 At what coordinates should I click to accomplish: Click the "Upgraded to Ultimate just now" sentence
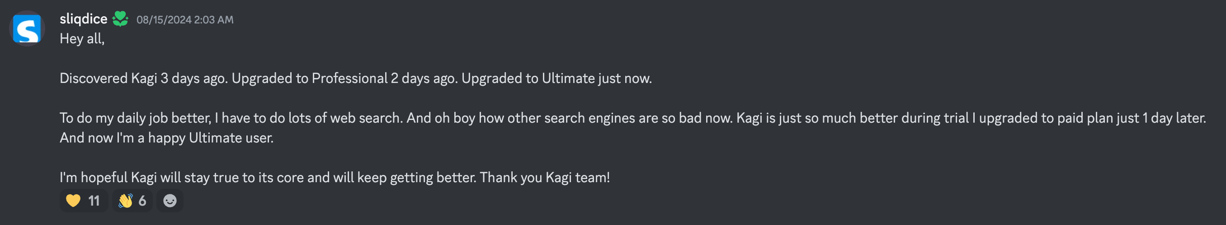click(x=556, y=78)
